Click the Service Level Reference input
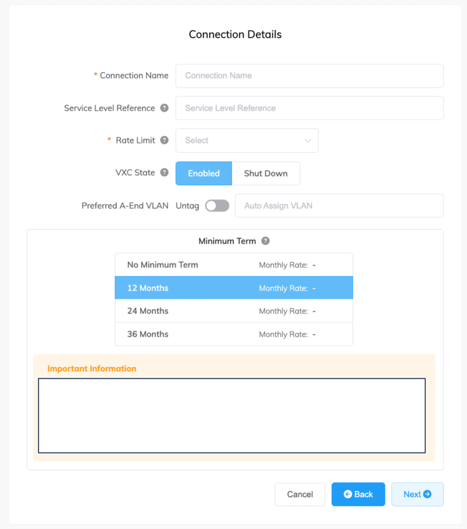Screen dimensions: 467x529 click(310, 108)
